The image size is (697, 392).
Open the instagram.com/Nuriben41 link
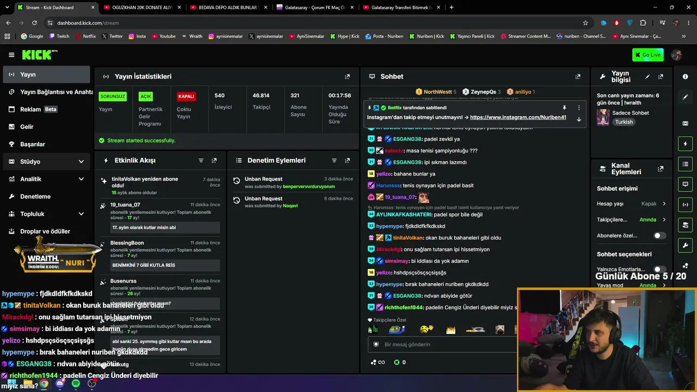click(518, 118)
